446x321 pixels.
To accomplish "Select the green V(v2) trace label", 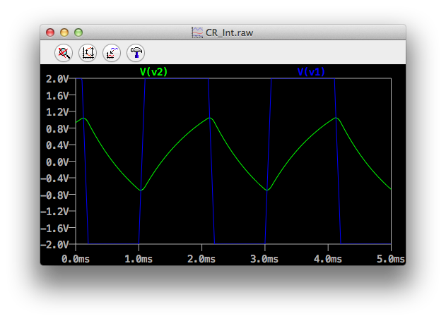I will pyautogui.click(x=153, y=71).
